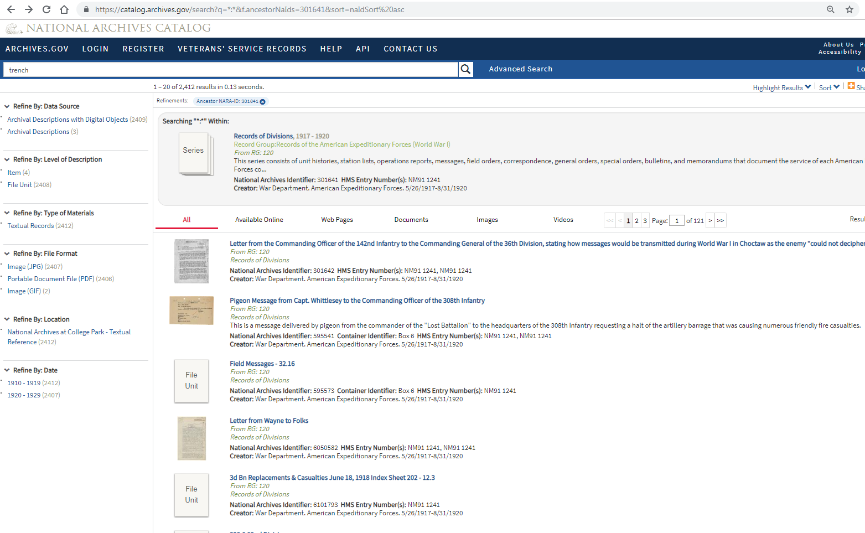The width and height of the screenshot is (865, 533).
Task: Open Advanced Search
Action: point(521,69)
